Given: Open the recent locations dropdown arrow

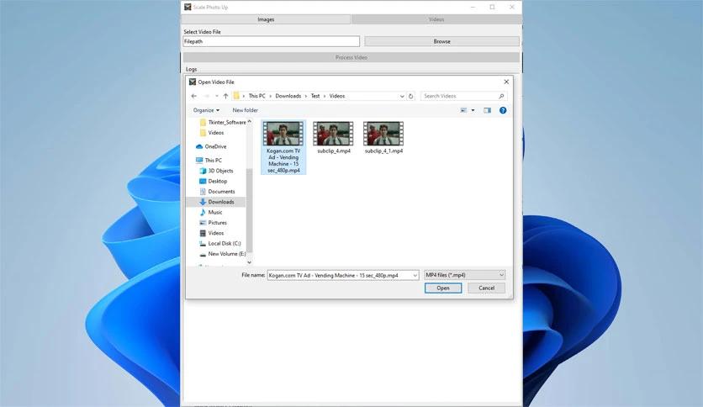Looking at the screenshot, I should click(x=217, y=96).
